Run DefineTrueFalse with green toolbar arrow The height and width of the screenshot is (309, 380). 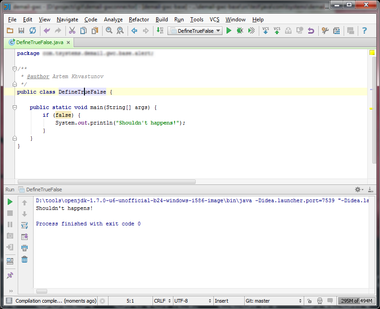(229, 30)
